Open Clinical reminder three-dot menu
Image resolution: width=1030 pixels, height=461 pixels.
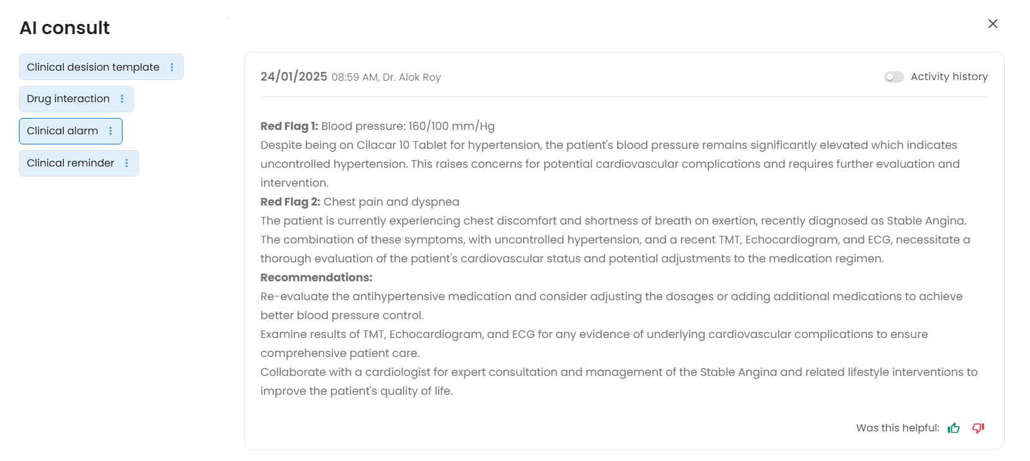[x=126, y=163]
